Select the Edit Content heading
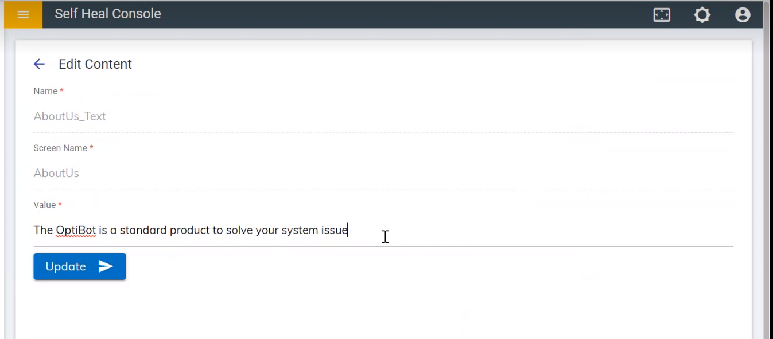The image size is (773, 339). pyautogui.click(x=95, y=64)
